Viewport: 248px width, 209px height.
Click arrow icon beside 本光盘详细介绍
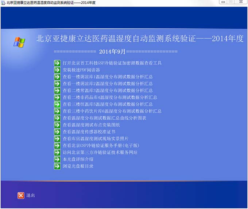tap(57, 159)
